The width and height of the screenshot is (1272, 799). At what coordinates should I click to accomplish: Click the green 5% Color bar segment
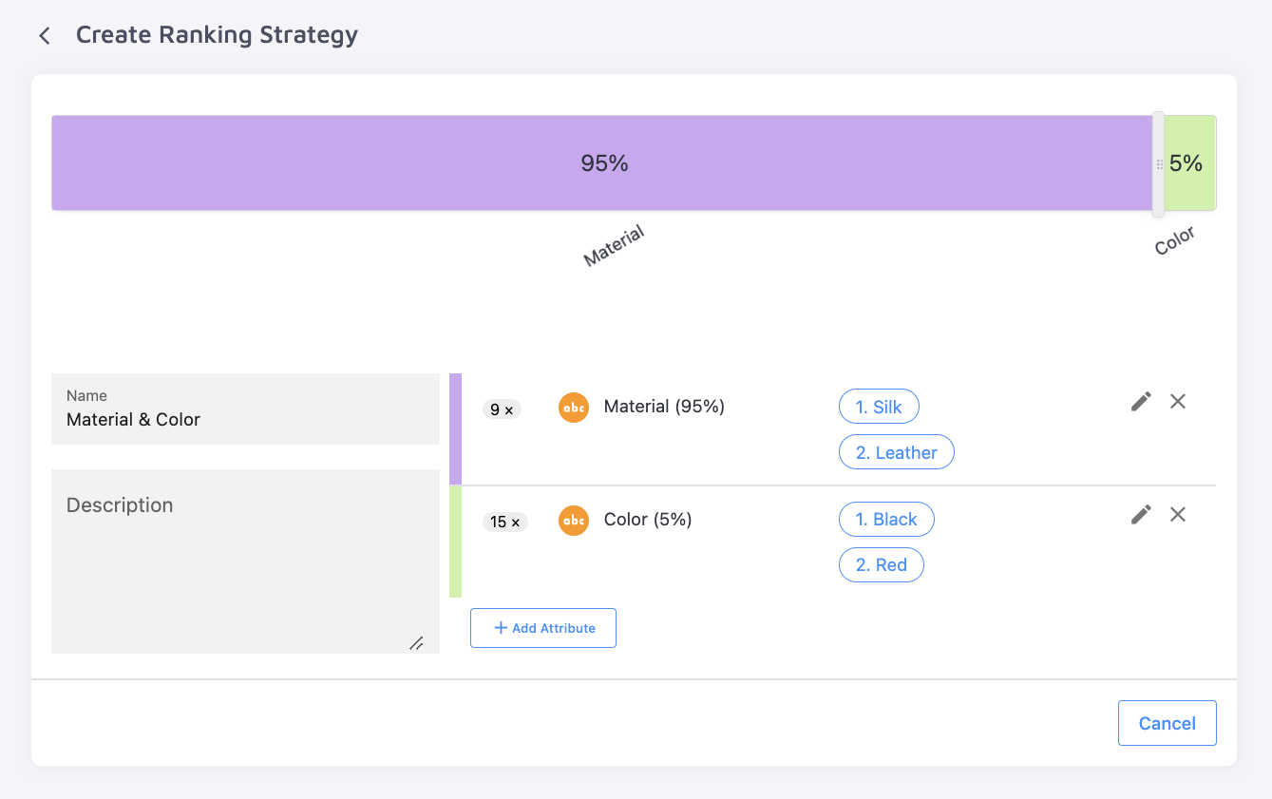click(1189, 163)
